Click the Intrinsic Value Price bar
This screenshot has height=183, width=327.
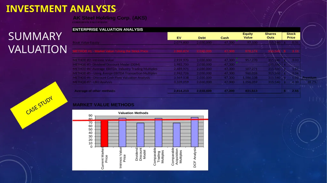pos(122,132)
